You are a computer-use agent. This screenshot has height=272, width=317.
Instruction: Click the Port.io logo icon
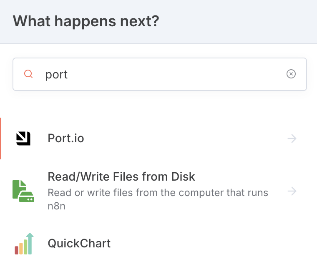[23, 139]
